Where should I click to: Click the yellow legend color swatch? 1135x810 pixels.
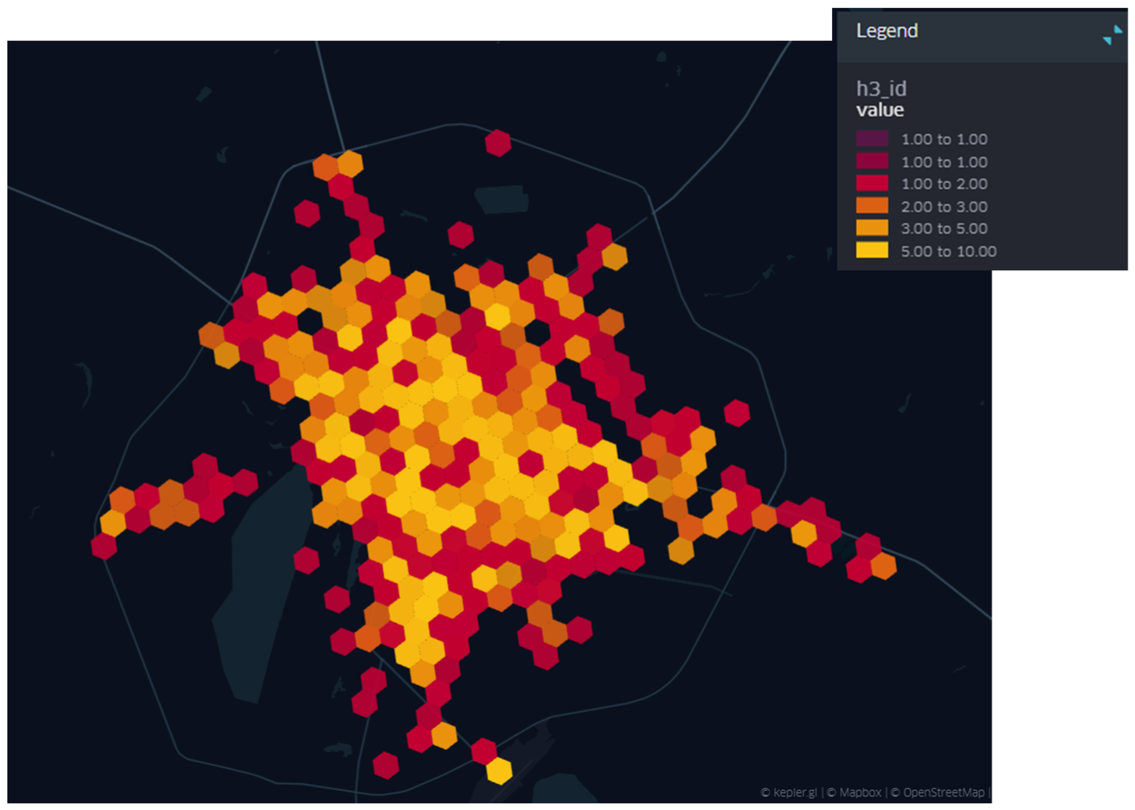[x=872, y=250]
